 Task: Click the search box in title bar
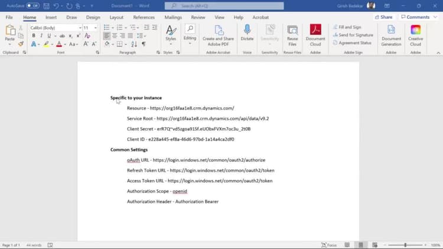pyautogui.click(x=224, y=6)
